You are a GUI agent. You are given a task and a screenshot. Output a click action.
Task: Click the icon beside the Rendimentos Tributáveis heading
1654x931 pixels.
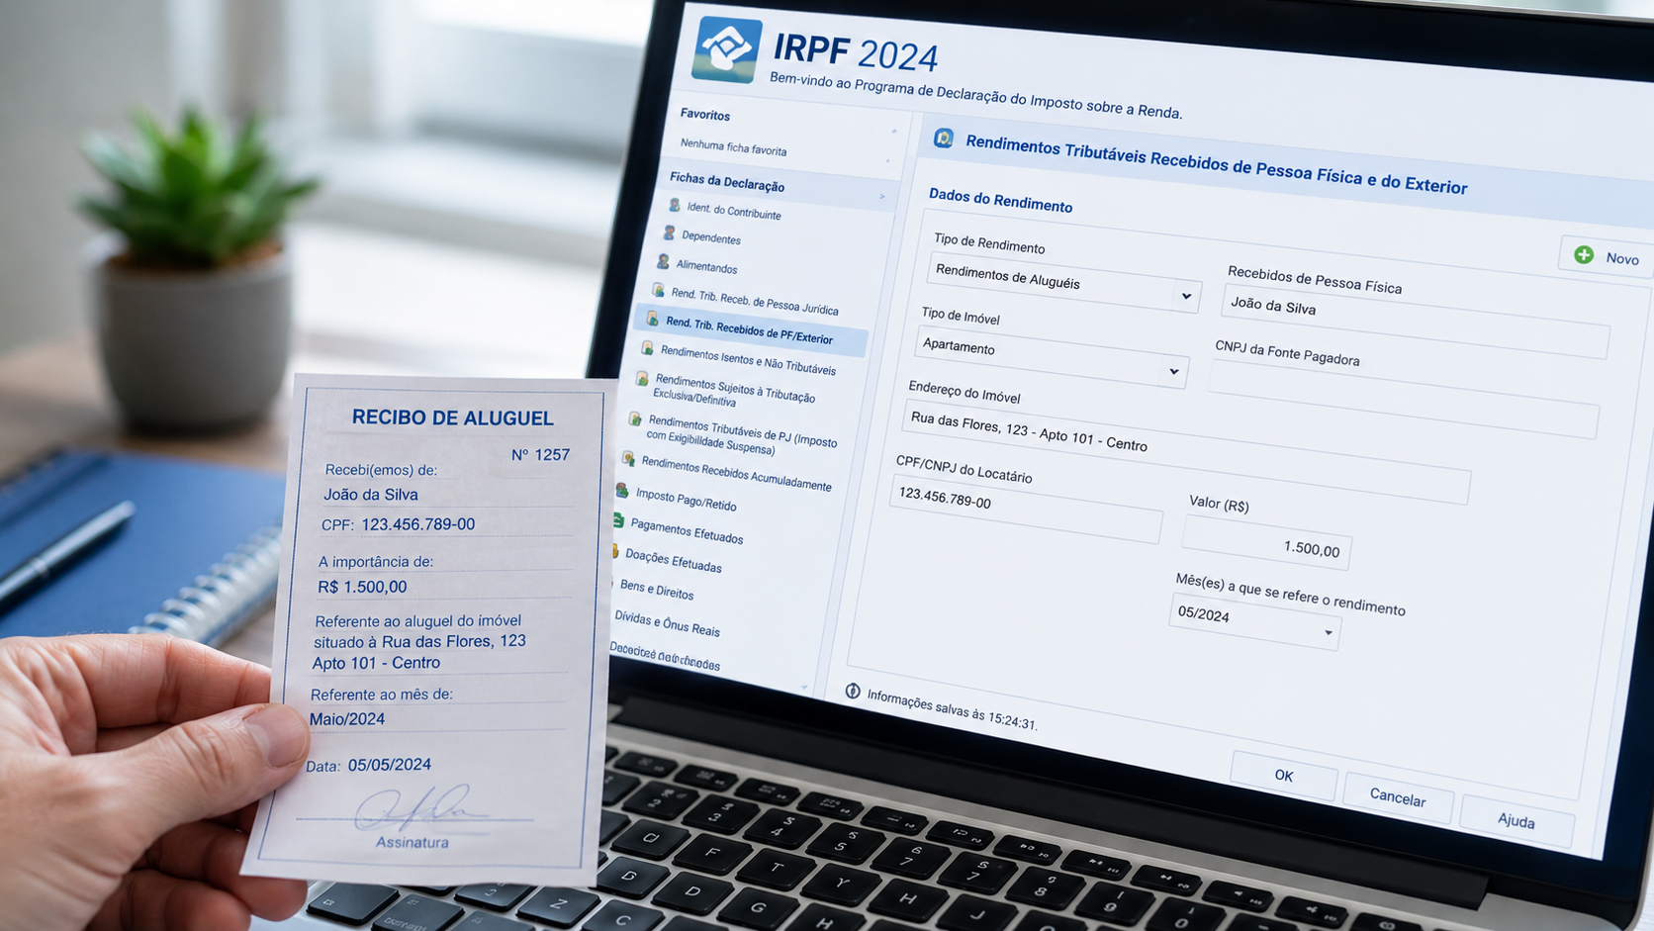click(943, 139)
